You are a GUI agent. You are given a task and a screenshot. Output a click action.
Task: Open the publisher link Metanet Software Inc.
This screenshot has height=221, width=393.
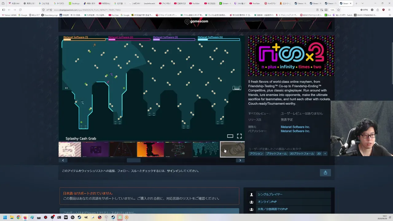pos(295,131)
